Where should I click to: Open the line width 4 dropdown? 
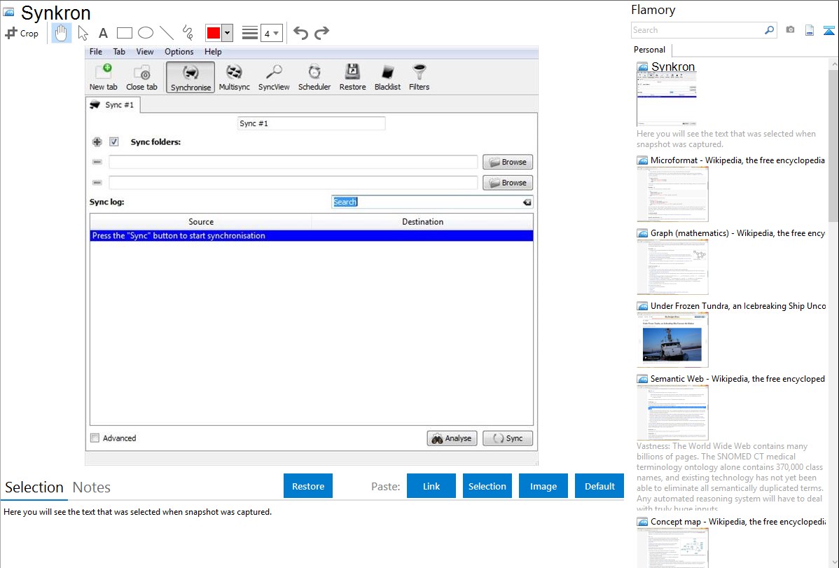pos(272,33)
